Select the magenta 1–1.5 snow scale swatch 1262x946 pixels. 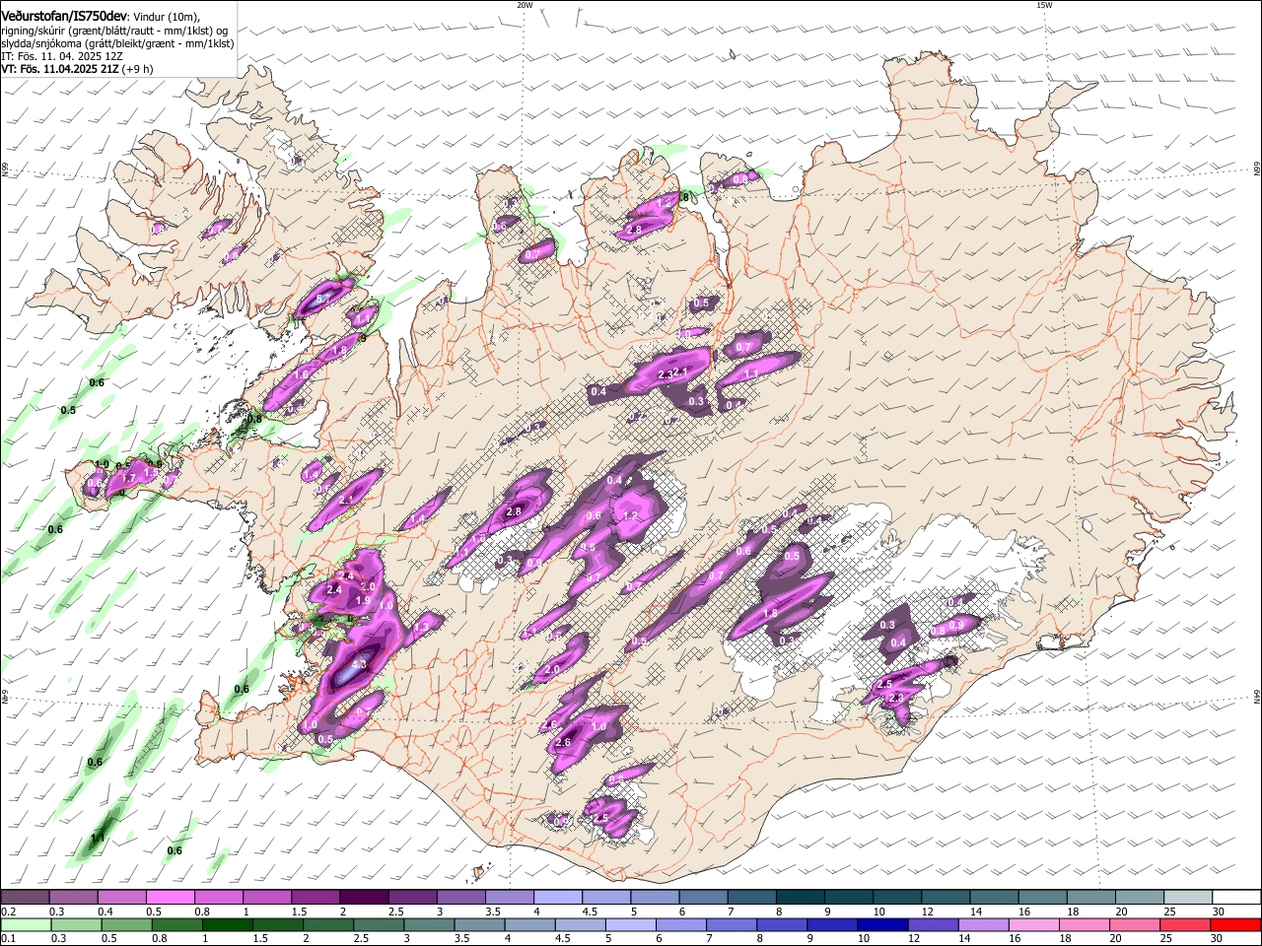click(x=266, y=897)
